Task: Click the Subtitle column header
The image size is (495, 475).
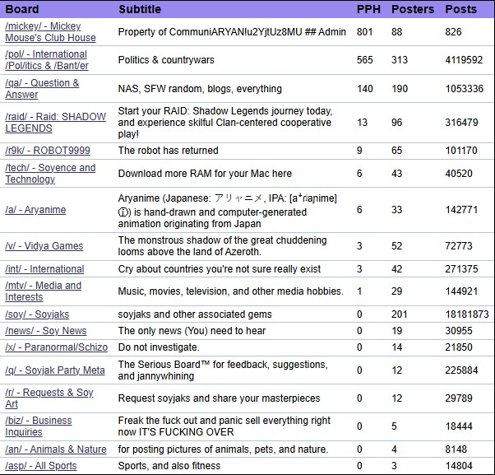Action: click(140, 9)
